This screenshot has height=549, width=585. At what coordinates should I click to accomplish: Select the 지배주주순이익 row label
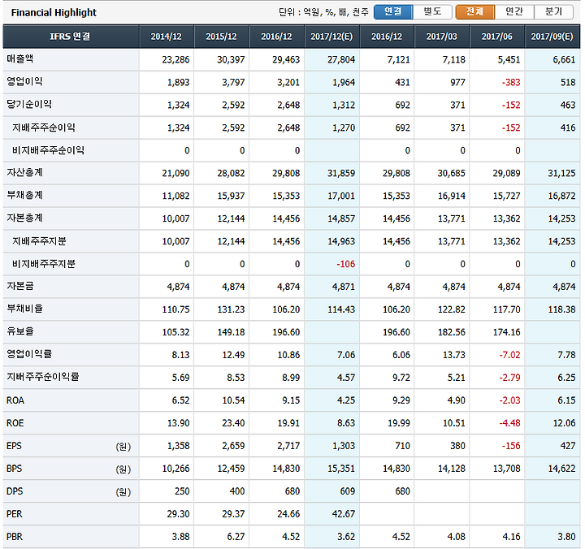[x=44, y=128]
